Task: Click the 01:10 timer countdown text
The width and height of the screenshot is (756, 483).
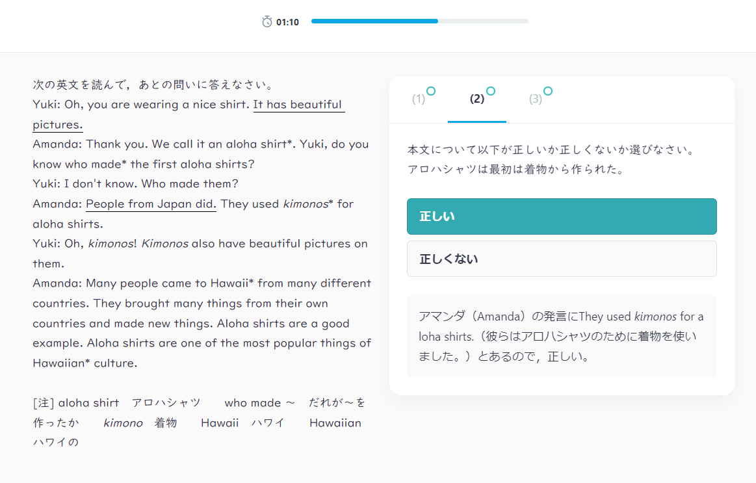Action: coord(287,22)
